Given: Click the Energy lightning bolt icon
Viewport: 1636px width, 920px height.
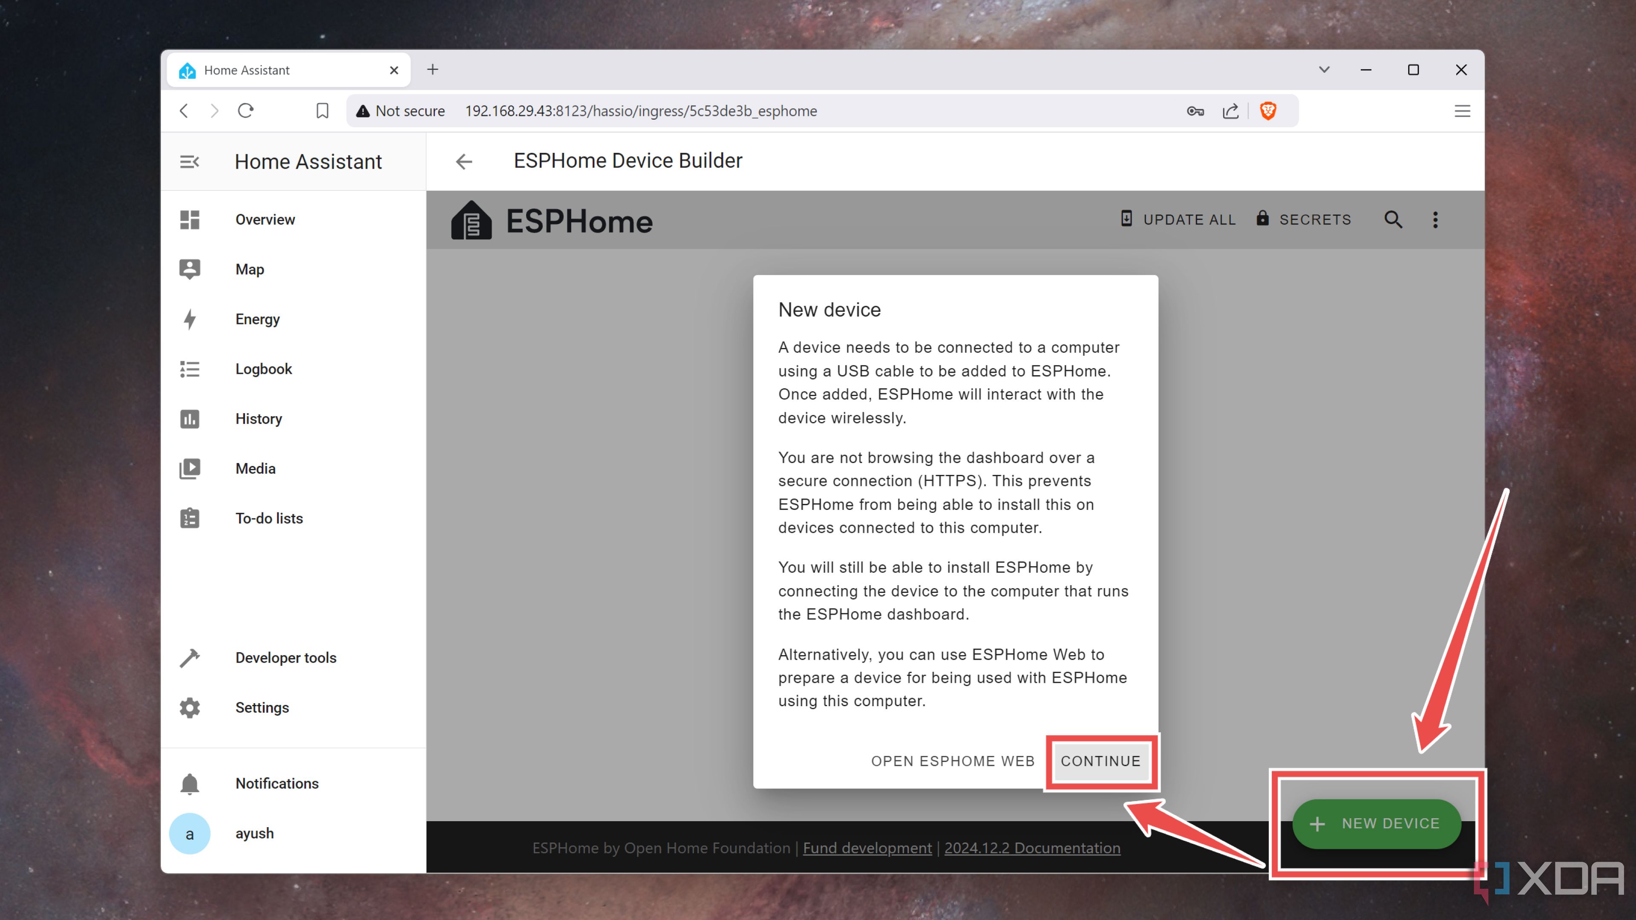Looking at the screenshot, I should pyautogui.click(x=189, y=319).
